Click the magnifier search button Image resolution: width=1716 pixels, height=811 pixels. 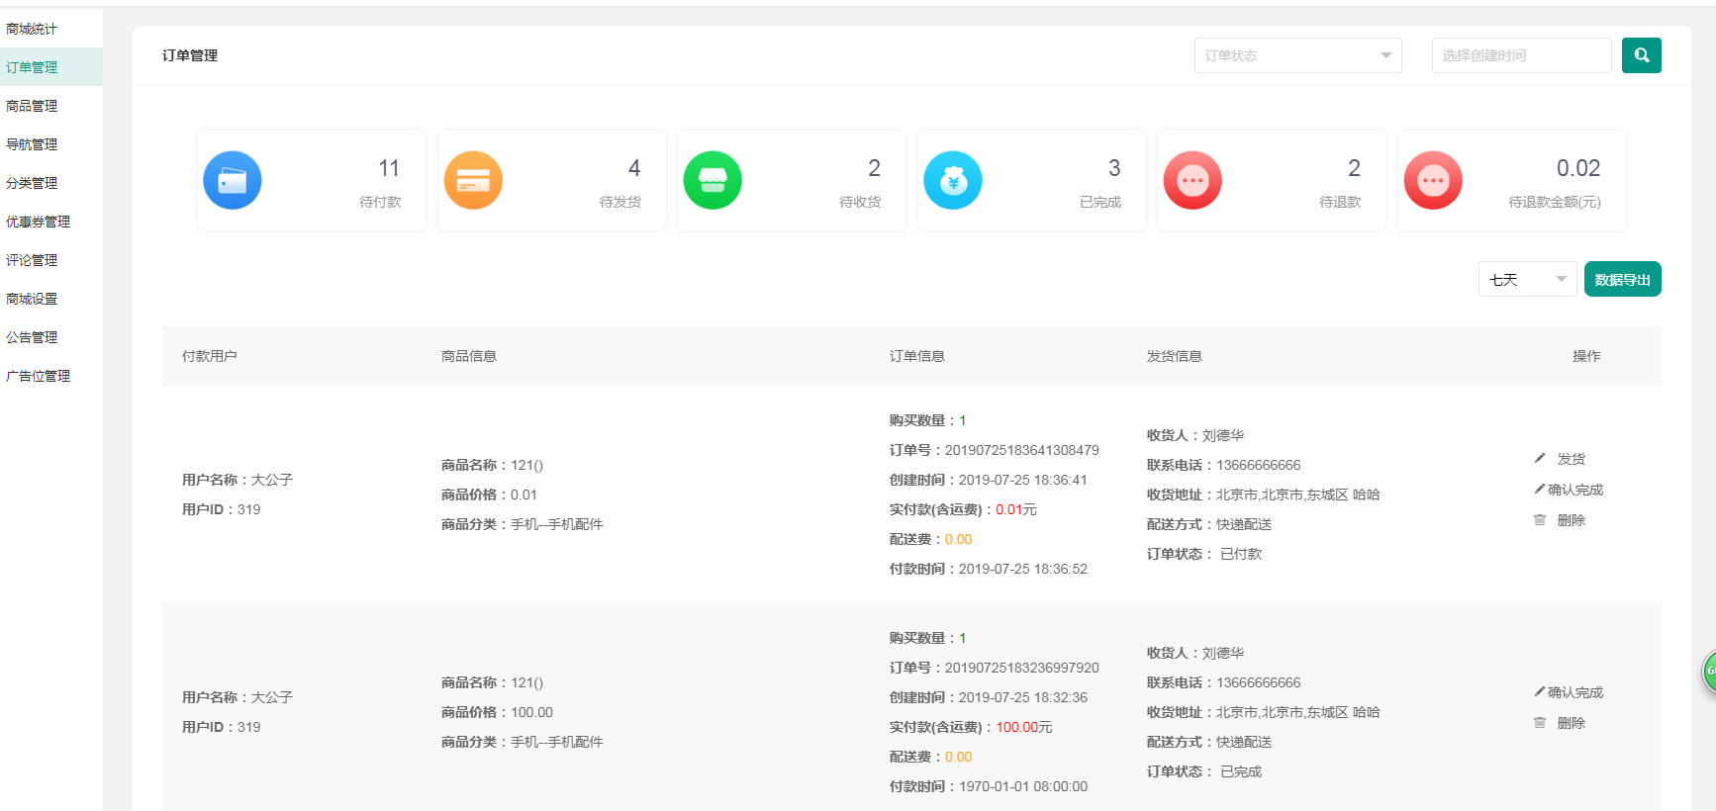click(1641, 55)
